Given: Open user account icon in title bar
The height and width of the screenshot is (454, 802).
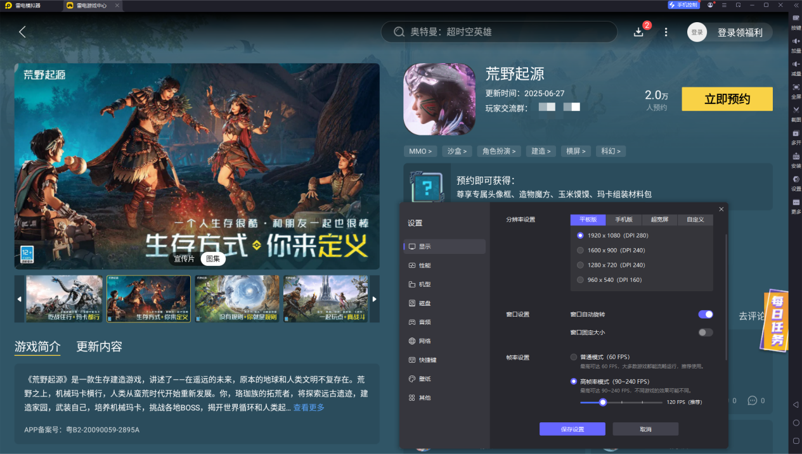Looking at the screenshot, I should click(x=710, y=5).
